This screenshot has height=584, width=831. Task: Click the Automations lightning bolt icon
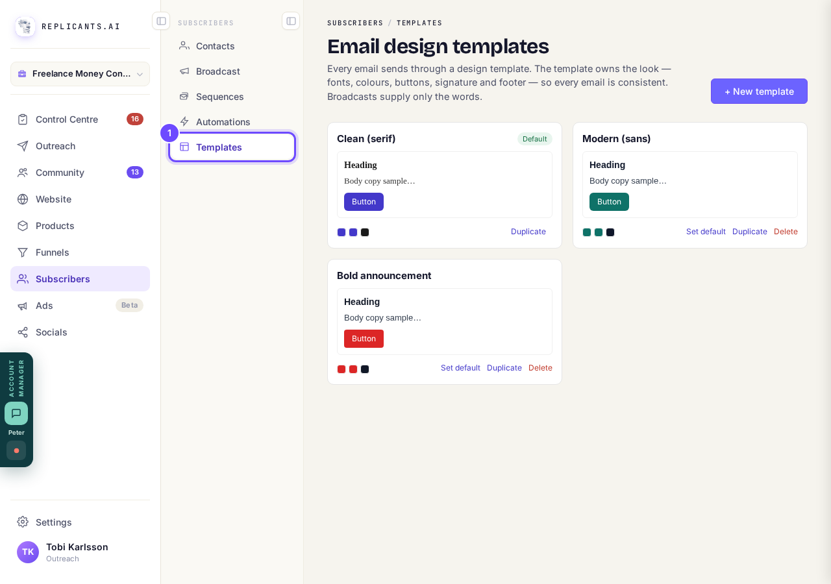pyautogui.click(x=184, y=122)
